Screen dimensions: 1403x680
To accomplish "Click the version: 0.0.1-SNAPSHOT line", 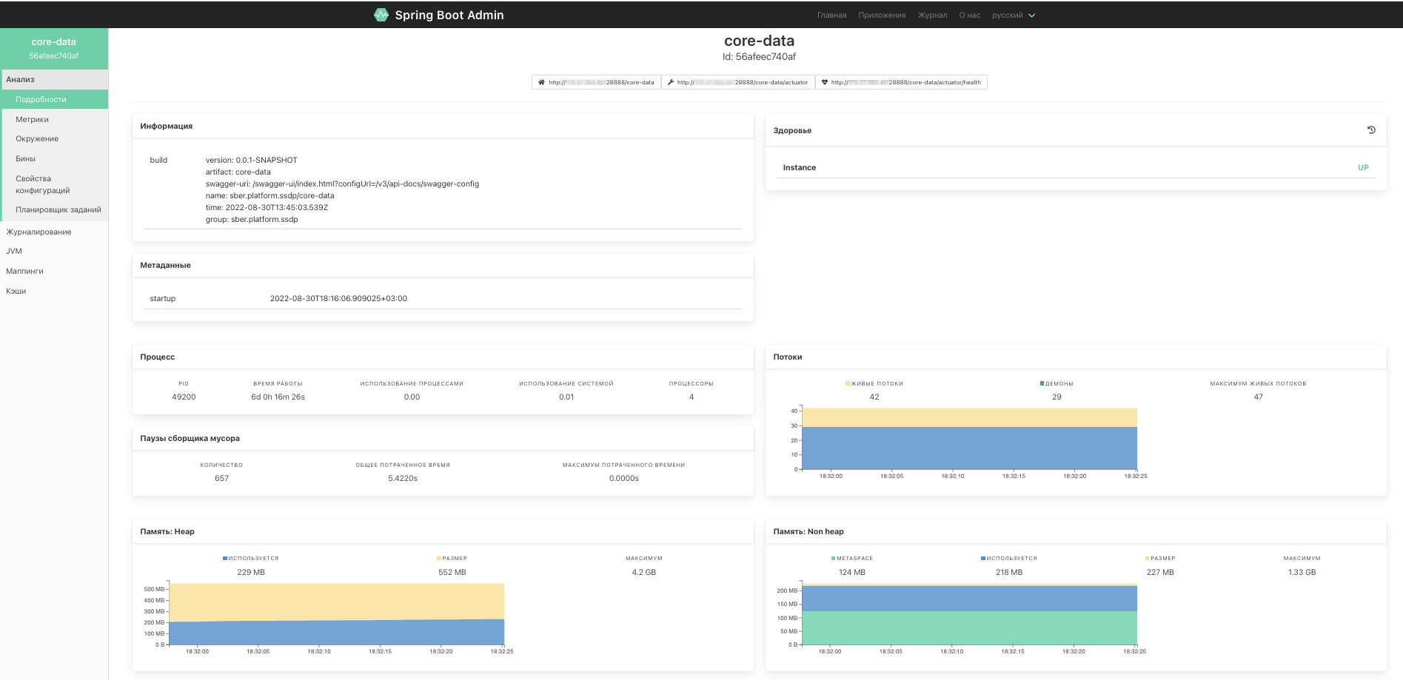I will click(x=252, y=160).
